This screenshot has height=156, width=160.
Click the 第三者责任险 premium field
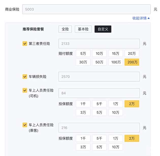pyautogui.click(x=99, y=44)
